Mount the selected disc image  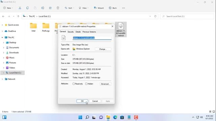(x=99, y=8)
